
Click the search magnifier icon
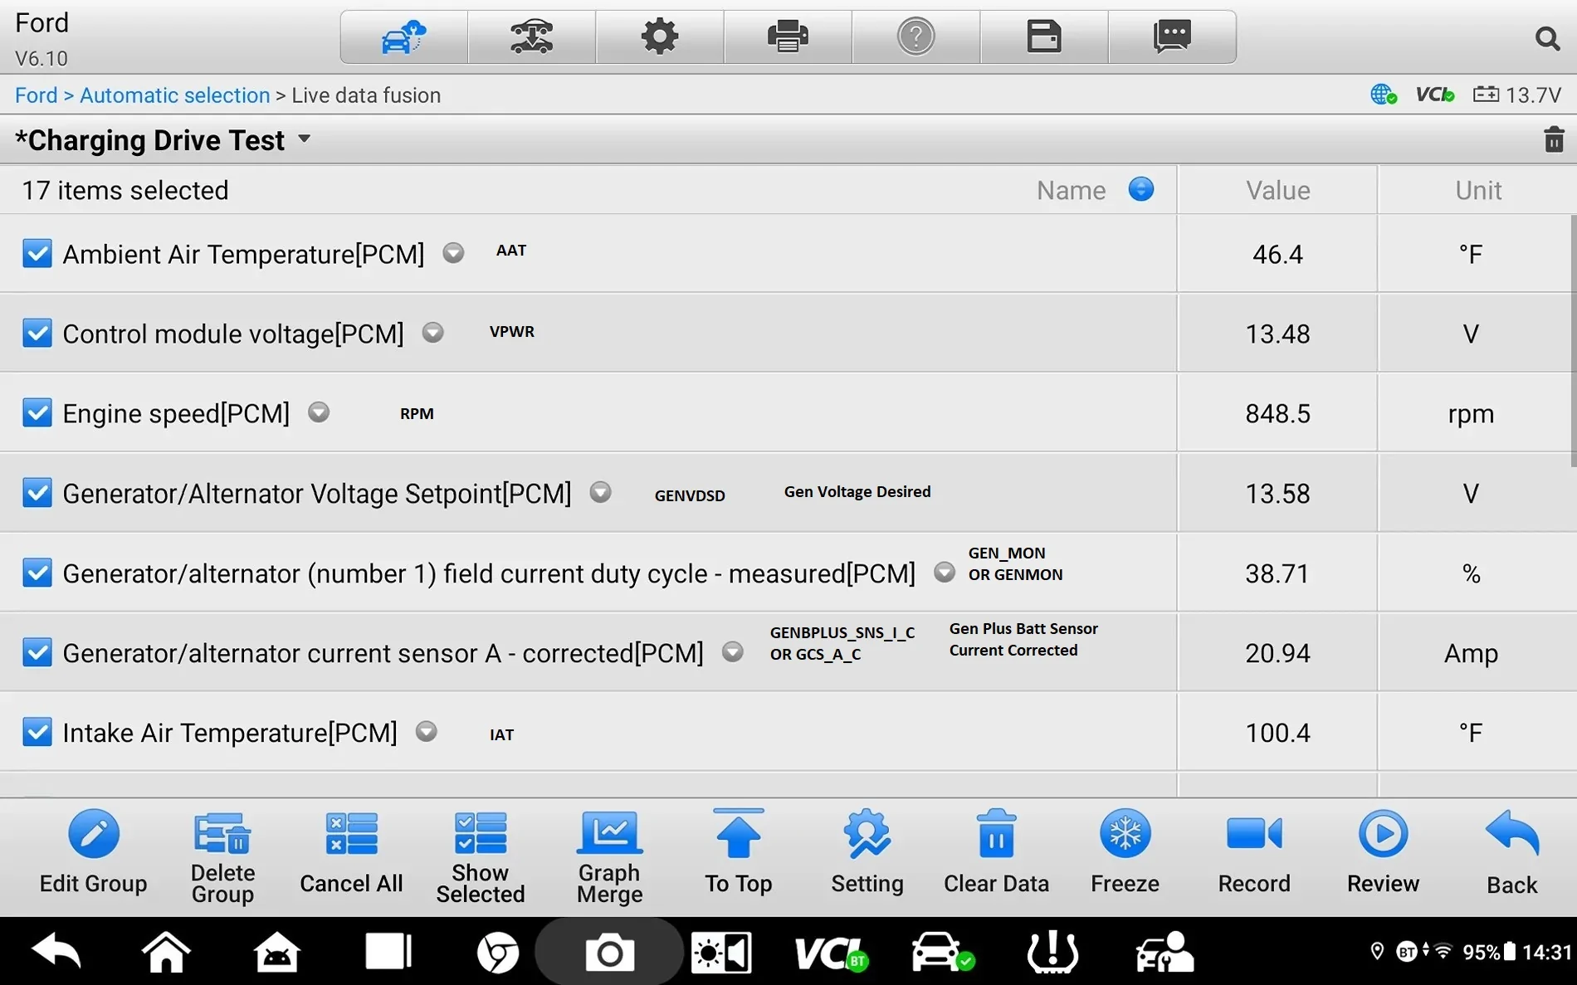1546,38
